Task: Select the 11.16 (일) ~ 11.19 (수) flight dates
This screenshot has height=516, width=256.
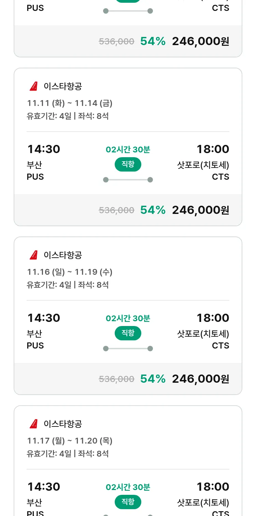Action: pyautogui.click(x=70, y=272)
